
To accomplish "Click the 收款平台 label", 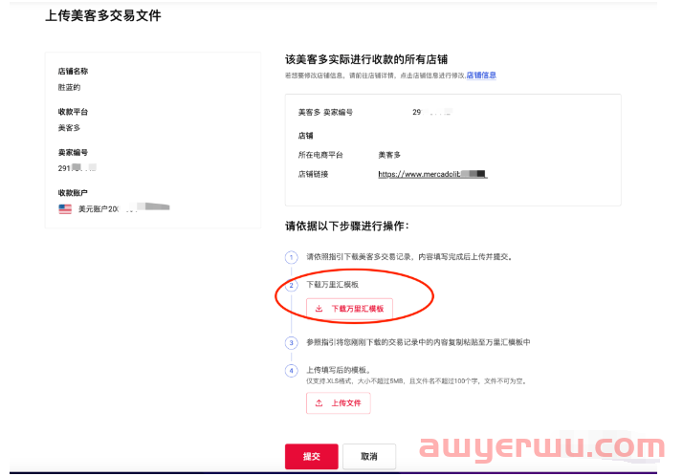I will [x=73, y=112].
